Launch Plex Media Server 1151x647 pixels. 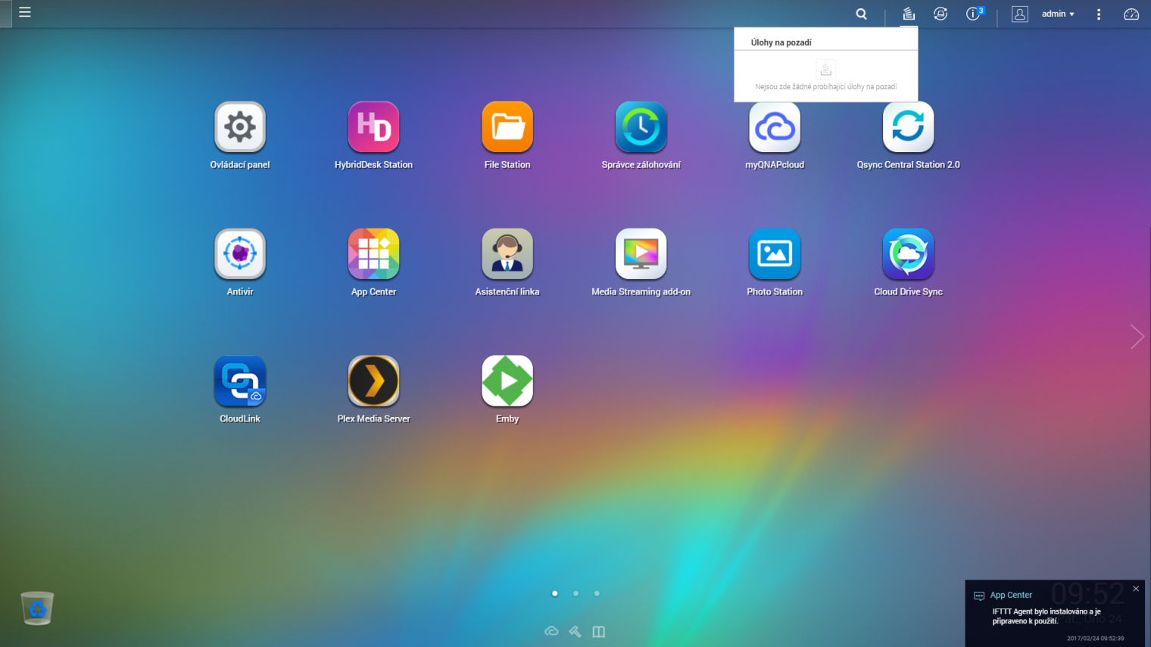coord(373,381)
